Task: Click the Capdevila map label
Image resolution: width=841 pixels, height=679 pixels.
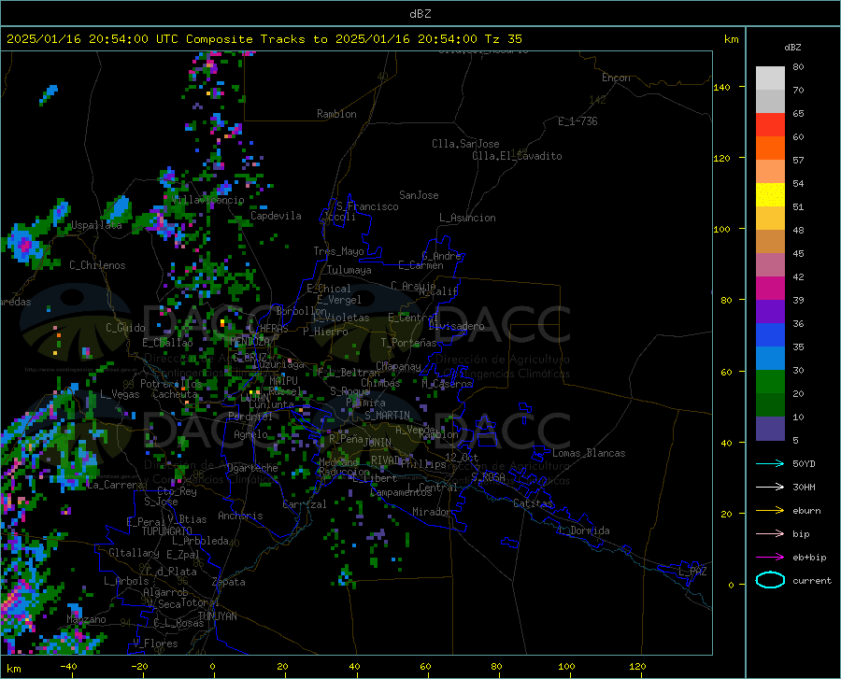Action: (276, 216)
